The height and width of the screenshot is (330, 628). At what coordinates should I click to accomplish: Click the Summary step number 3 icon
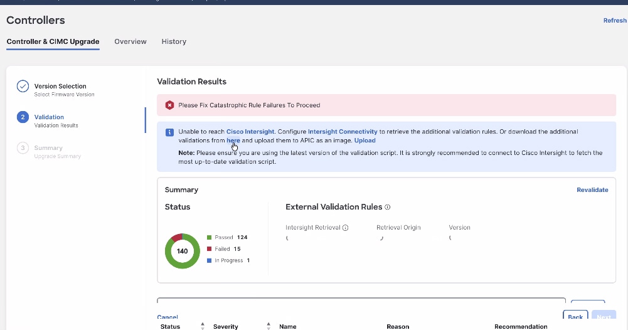click(23, 148)
